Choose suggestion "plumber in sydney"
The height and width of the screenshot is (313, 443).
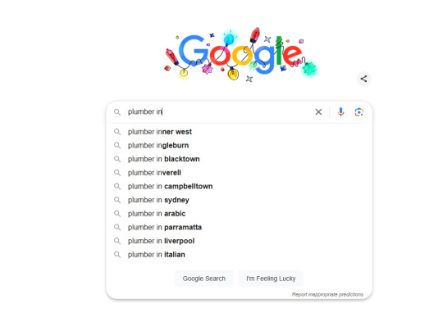click(x=239, y=200)
